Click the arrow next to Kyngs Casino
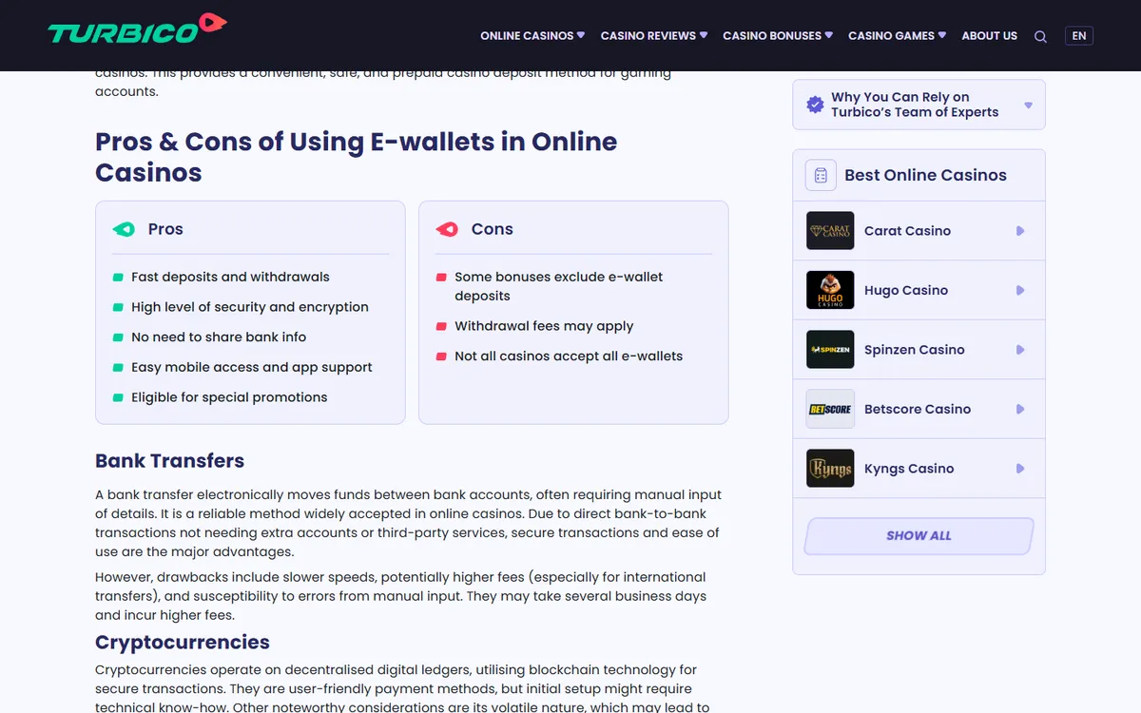1141x713 pixels. [x=1020, y=469]
